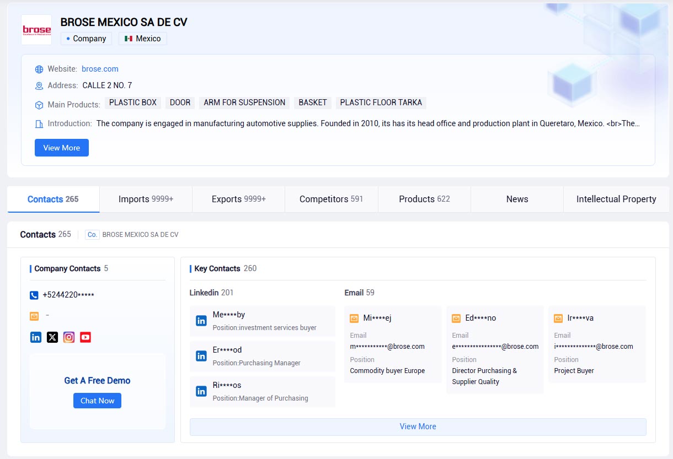Switch to the Competitors tab
This screenshot has width=673, height=459.
[x=332, y=199]
